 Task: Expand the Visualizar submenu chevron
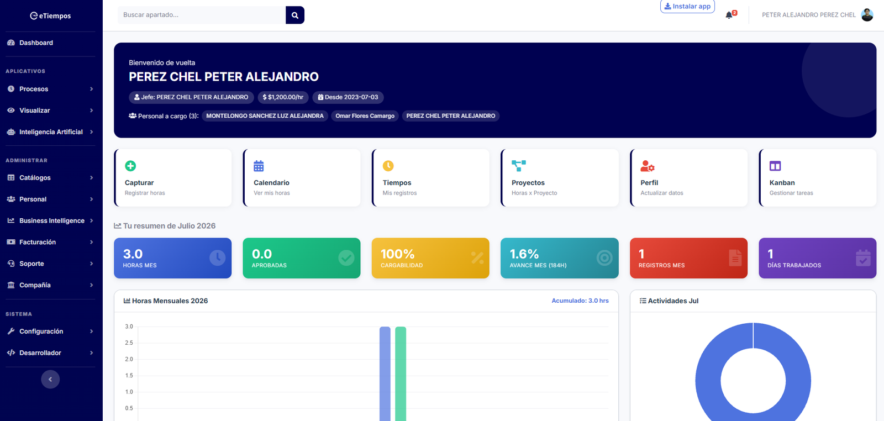[x=91, y=110]
